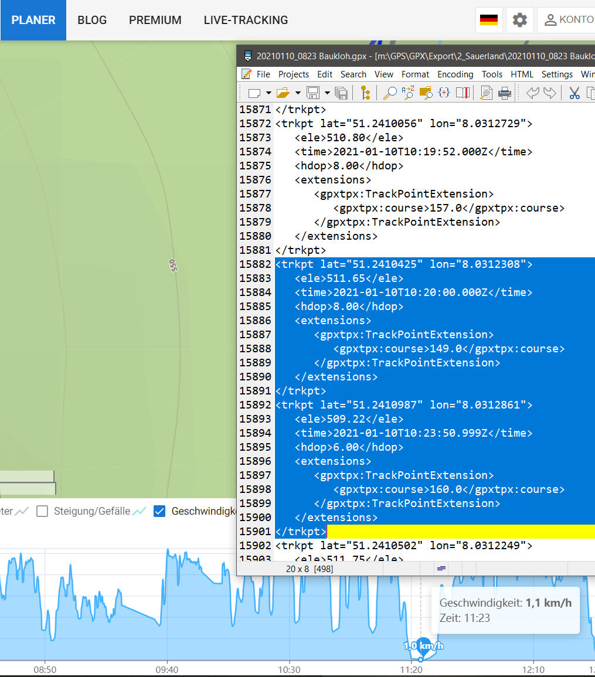Click the Print printer icon

tap(504, 93)
